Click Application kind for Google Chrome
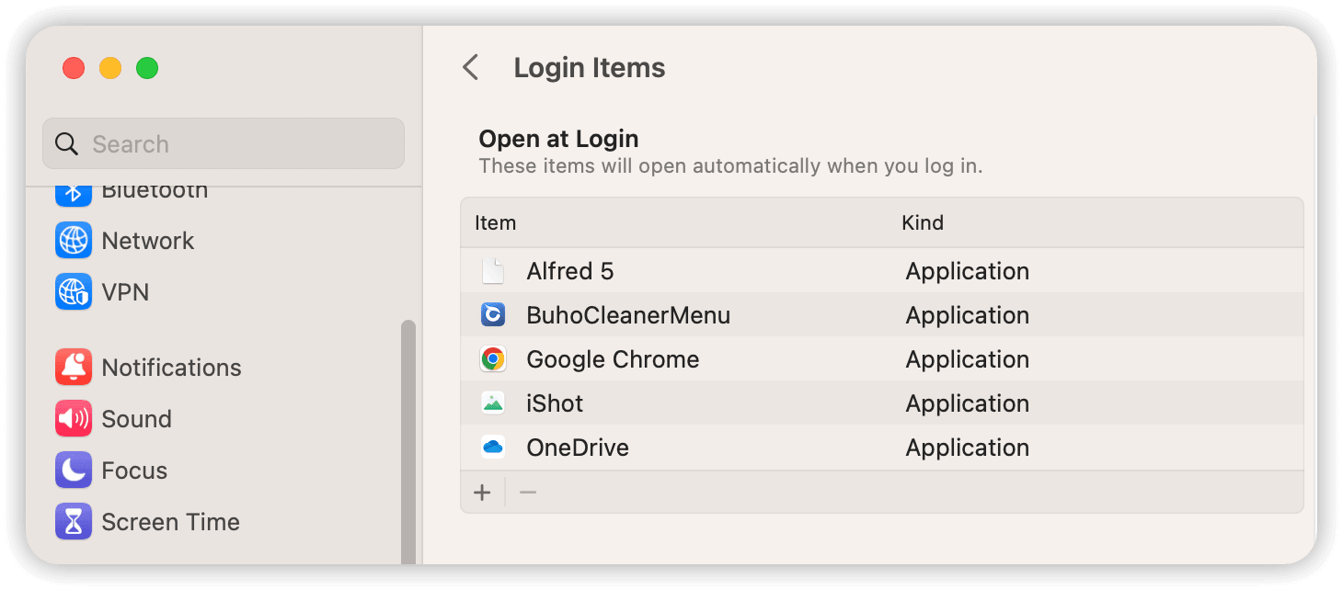Screen dimensions: 1343x590 point(968,359)
